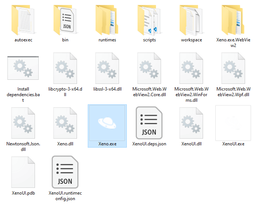The image size is (254, 205).
Task: Select the Install dependencies.bat file icon
Action: [x=23, y=68]
